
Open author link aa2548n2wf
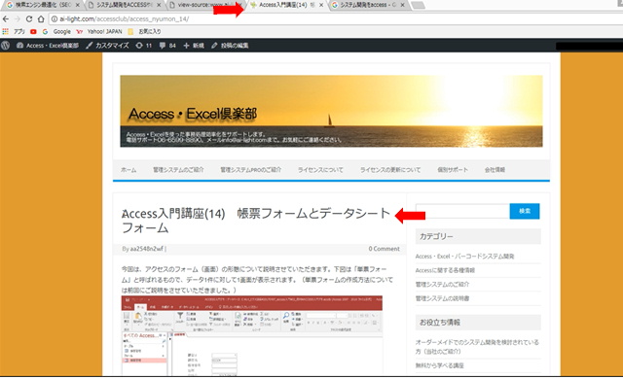tap(147, 249)
